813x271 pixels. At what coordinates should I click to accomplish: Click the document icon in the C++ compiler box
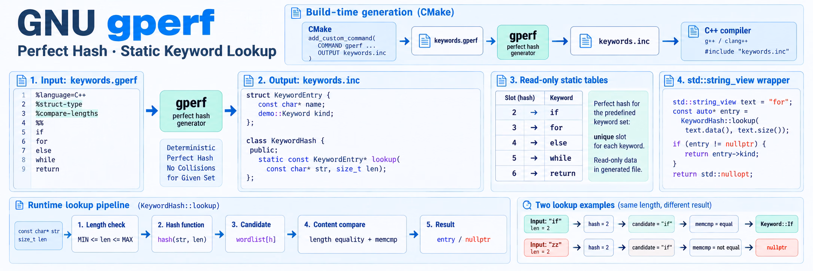tap(693, 31)
